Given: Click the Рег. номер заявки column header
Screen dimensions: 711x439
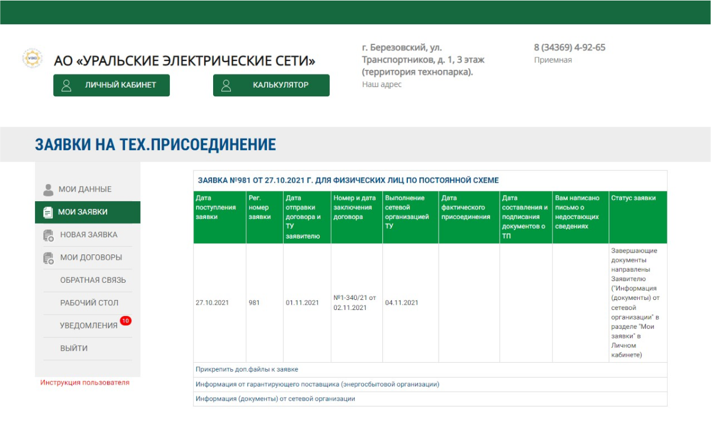Looking at the screenshot, I should (265, 217).
